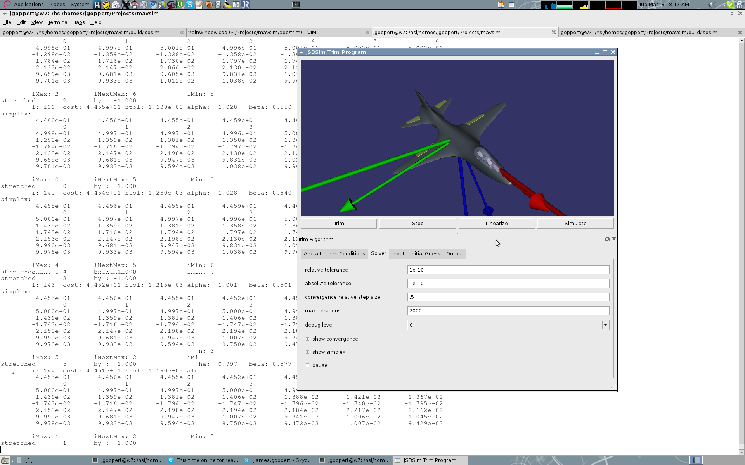Launch the penguin application icon in panel
Screen dimensions: 745x465
click(227, 5)
